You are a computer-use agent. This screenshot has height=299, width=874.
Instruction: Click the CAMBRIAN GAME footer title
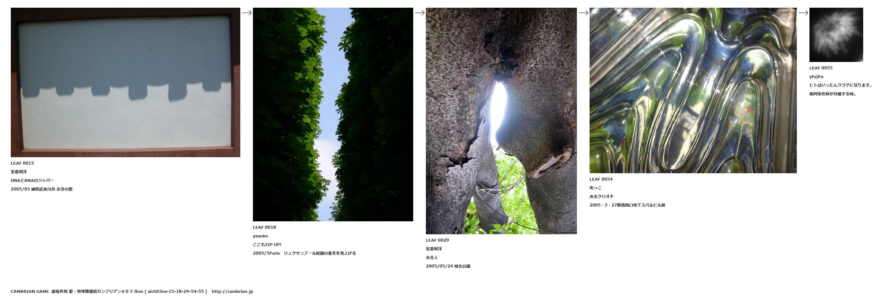pos(30,292)
